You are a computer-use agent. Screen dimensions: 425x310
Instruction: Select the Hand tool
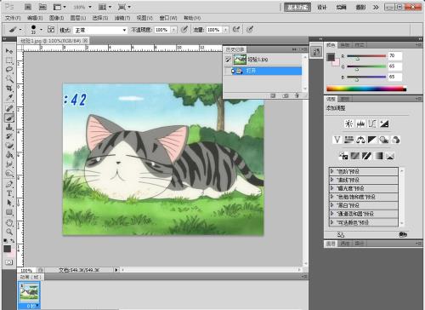9,222
